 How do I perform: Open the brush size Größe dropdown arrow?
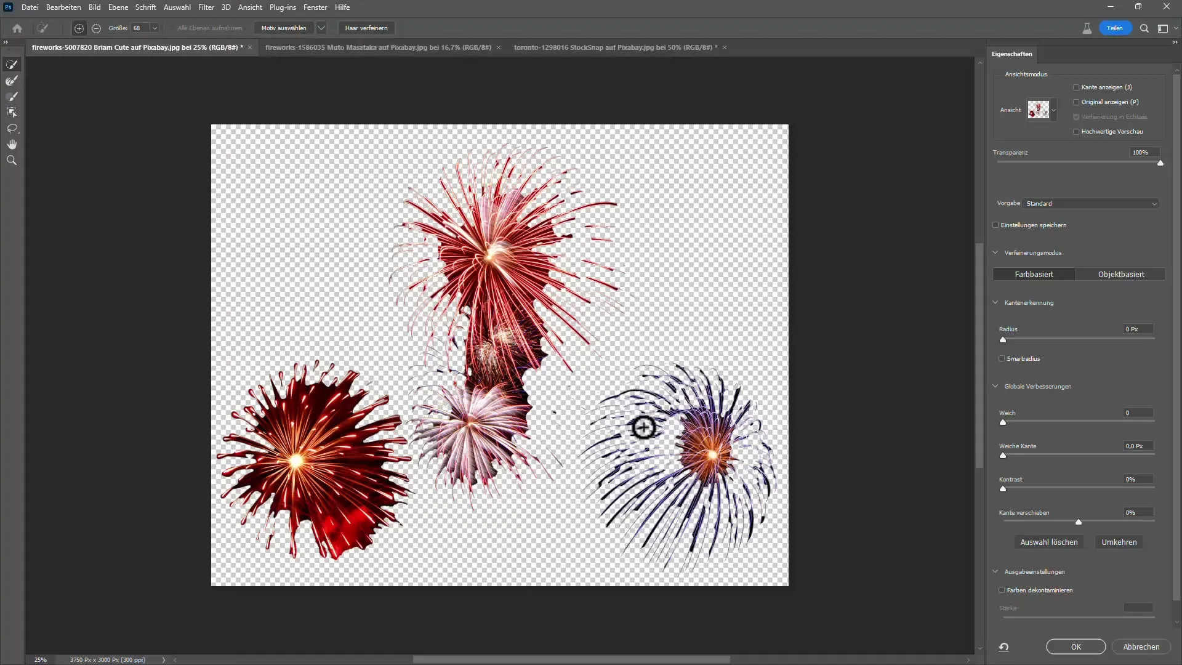[155, 28]
